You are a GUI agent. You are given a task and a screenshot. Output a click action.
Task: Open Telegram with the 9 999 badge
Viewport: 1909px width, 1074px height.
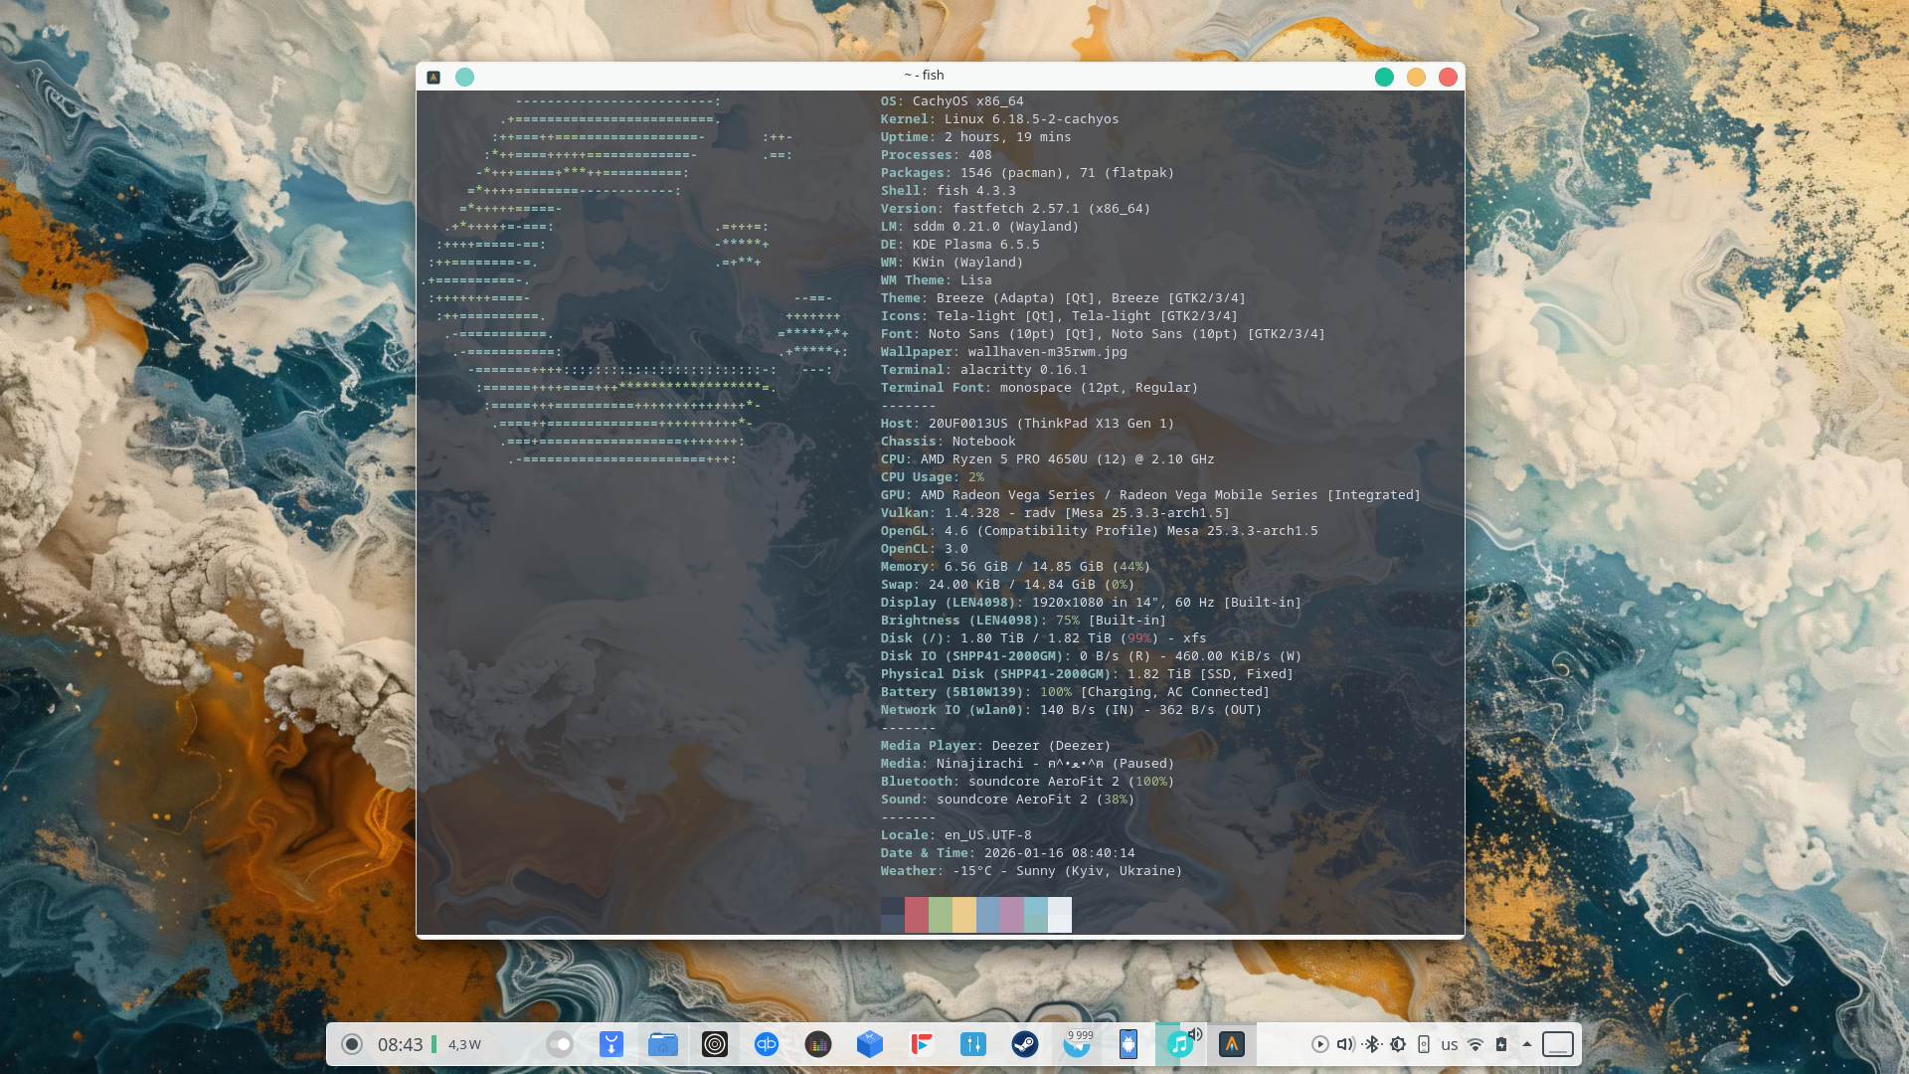pyautogui.click(x=1077, y=1045)
